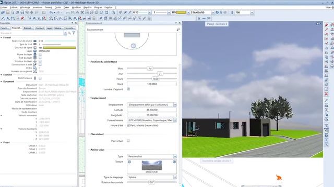This screenshot has width=334, height=187.
Task: Open the line color 185 dropdown in toolbar
Action: 188,12
